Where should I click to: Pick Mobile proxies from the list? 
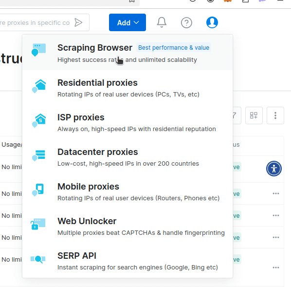(127, 191)
